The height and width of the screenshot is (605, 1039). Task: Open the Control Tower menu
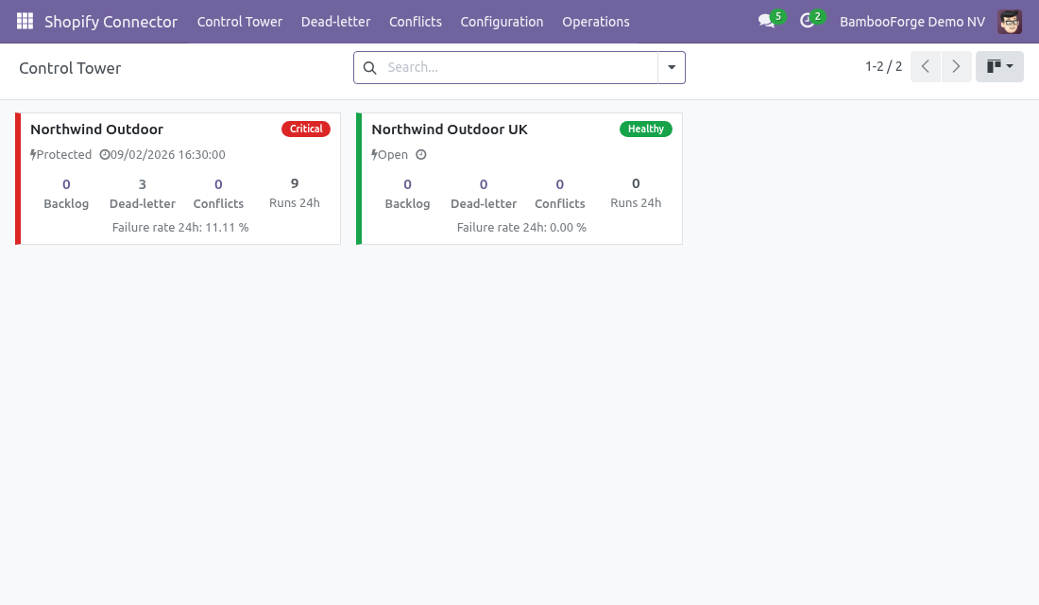pyautogui.click(x=239, y=22)
